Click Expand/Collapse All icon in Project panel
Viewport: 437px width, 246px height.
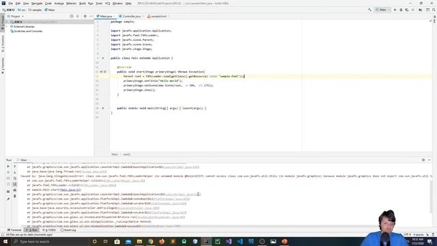point(78,16)
